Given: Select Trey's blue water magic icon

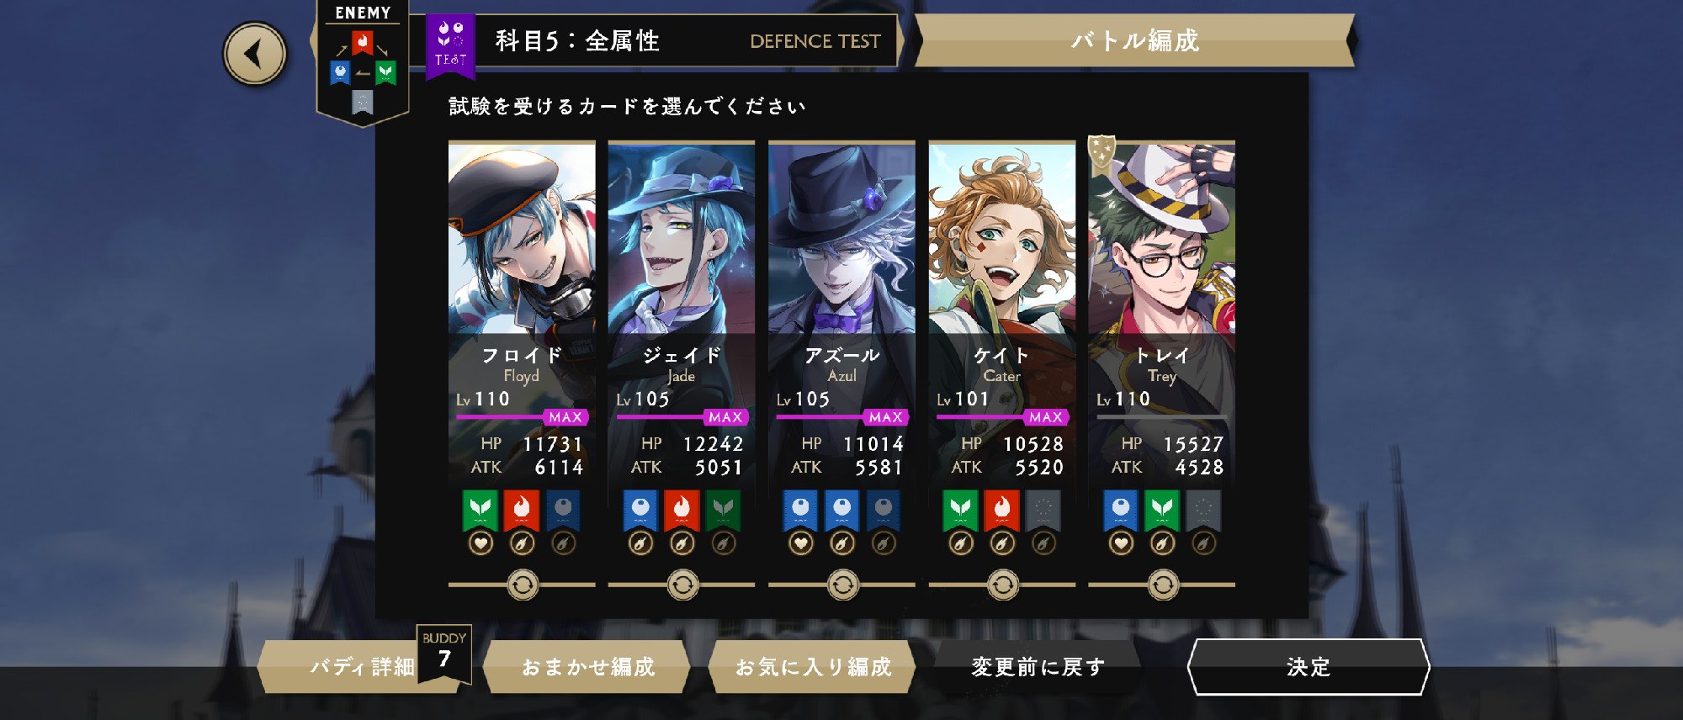Looking at the screenshot, I should (x=1121, y=511).
